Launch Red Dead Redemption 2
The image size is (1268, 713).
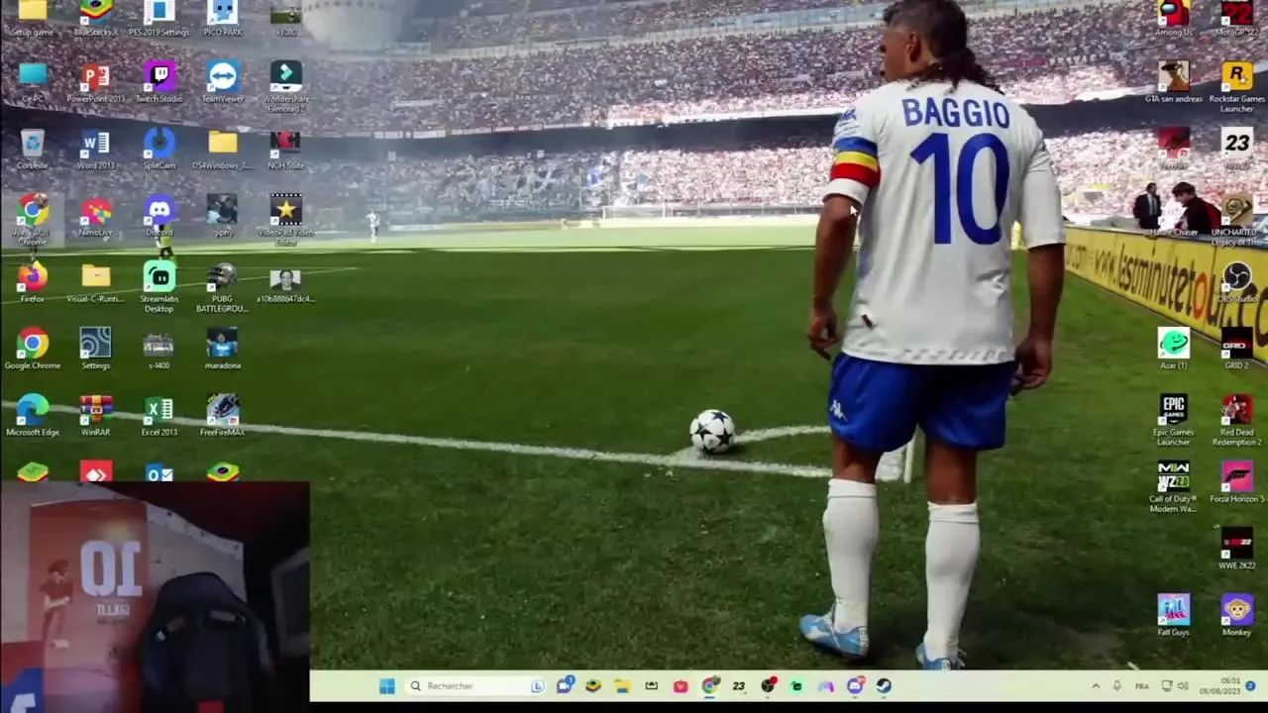pyautogui.click(x=1236, y=420)
